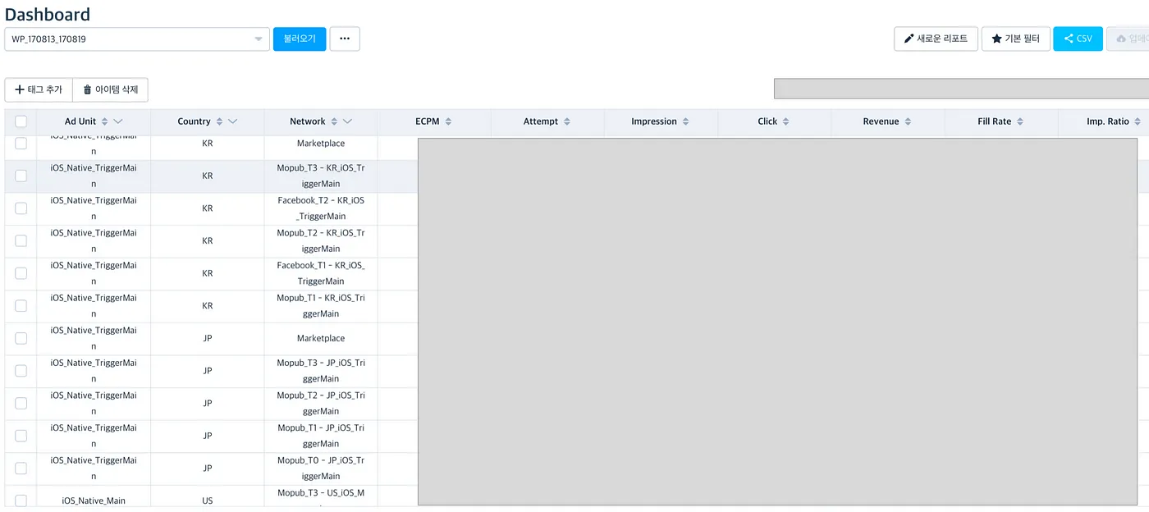Click the Facebook_T2 - KR_iOS_TriggerMain network cell
This screenshot has height=512, width=1149.
pos(321,208)
